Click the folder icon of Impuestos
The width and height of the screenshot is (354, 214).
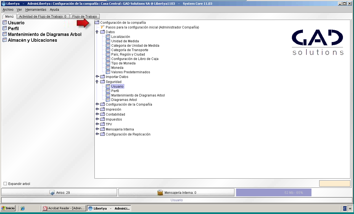[x=102, y=119]
